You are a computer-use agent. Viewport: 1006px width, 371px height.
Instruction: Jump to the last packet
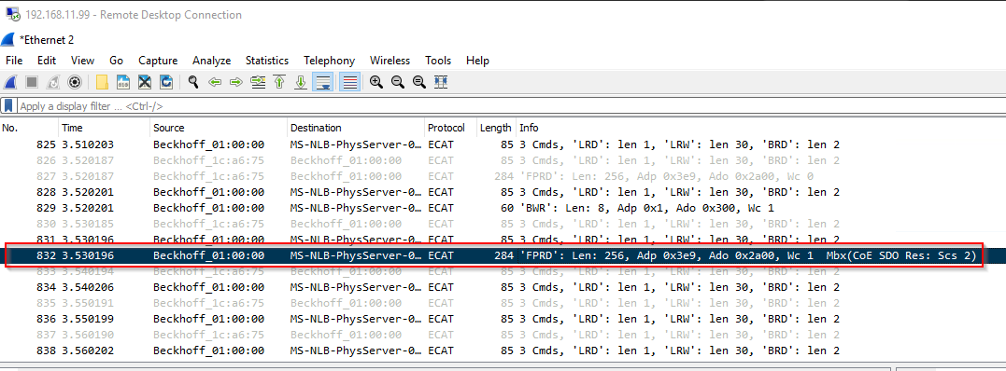coord(300,82)
